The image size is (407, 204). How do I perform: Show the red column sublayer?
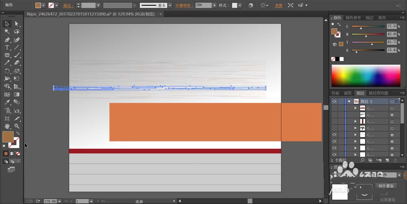(x=334, y=122)
